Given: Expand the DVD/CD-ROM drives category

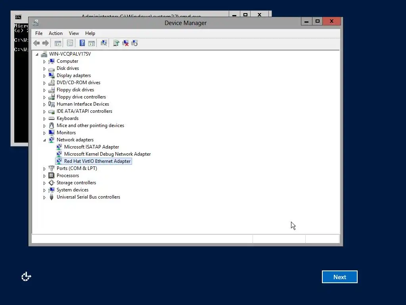Looking at the screenshot, I should [x=44, y=83].
